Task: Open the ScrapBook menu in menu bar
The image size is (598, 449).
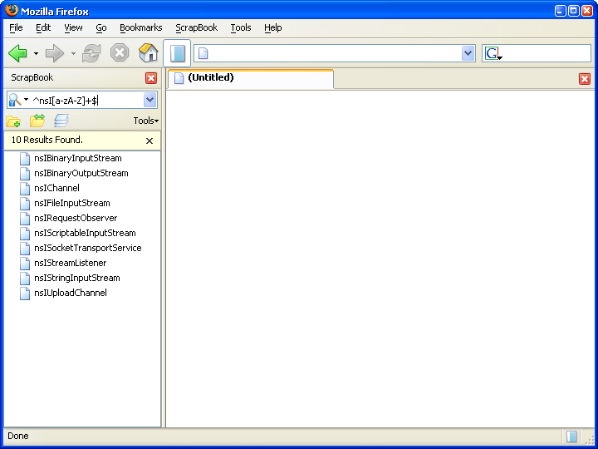Action: tap(196, 27)
